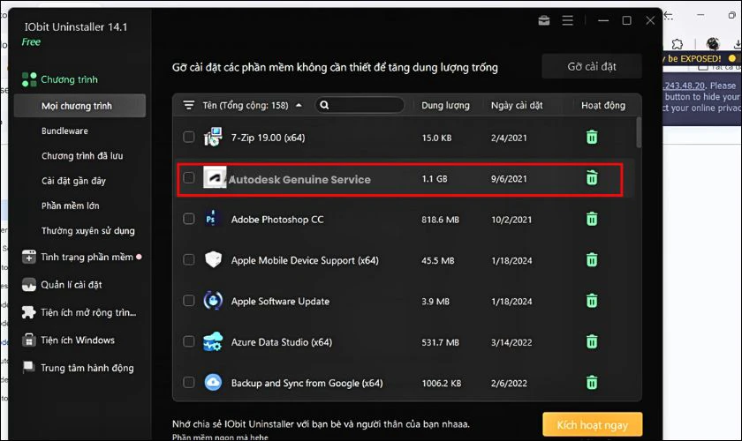Click trash icon for Autodesk Genuine Service
Viewport: 742px width, 441px height.
tap(592, 178)
